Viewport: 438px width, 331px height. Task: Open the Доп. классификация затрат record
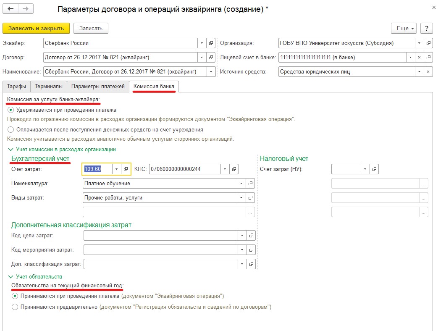point(251,264)
